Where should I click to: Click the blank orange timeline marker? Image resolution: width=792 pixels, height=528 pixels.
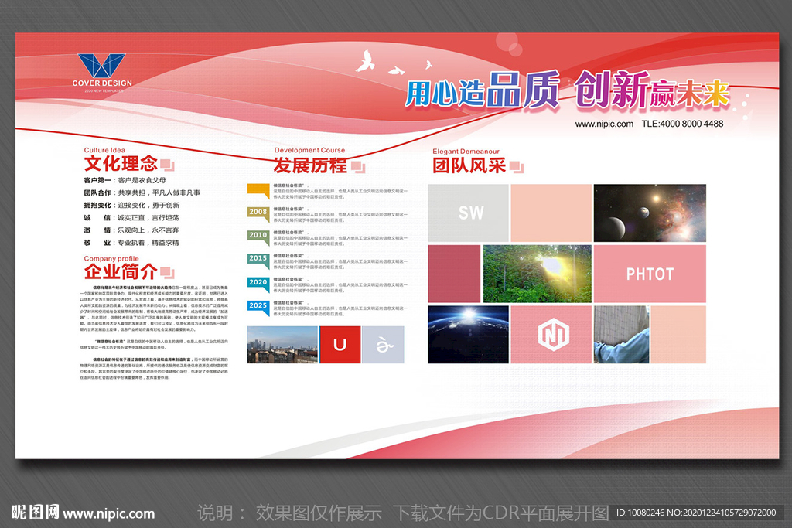[258, 190]
